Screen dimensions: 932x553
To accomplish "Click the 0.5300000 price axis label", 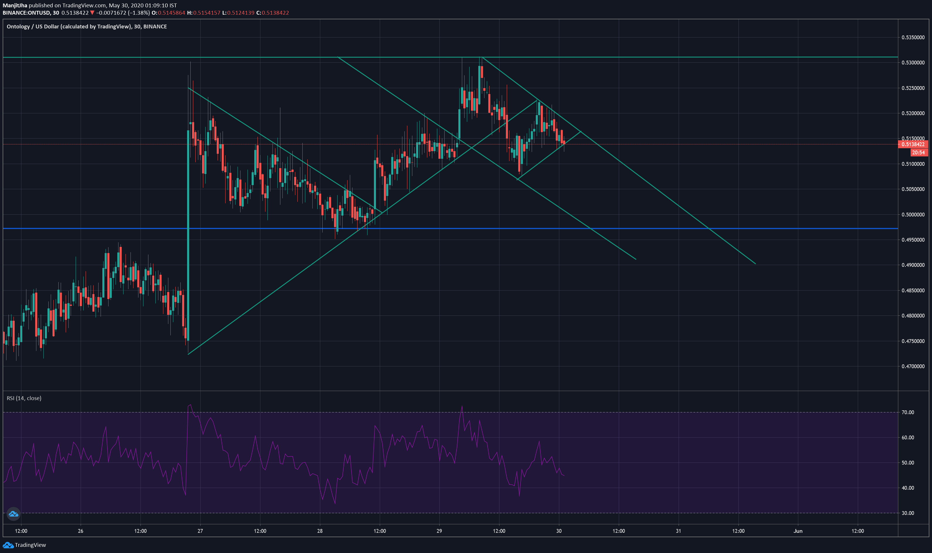I will [913, 63].
